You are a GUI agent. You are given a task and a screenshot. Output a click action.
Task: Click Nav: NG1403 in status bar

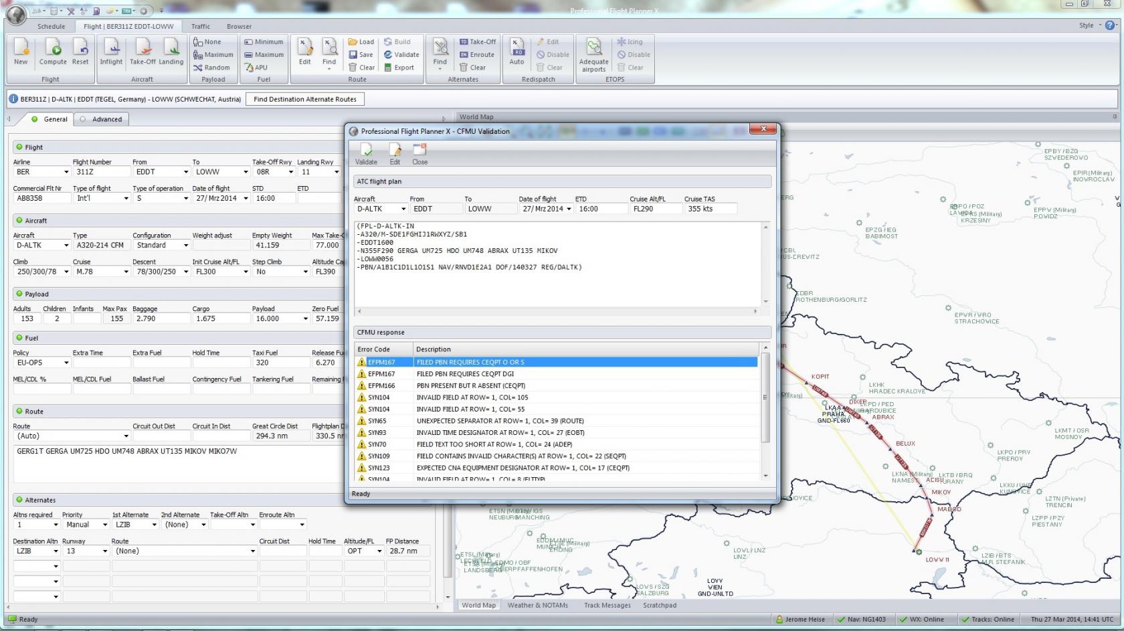[860, 620]
